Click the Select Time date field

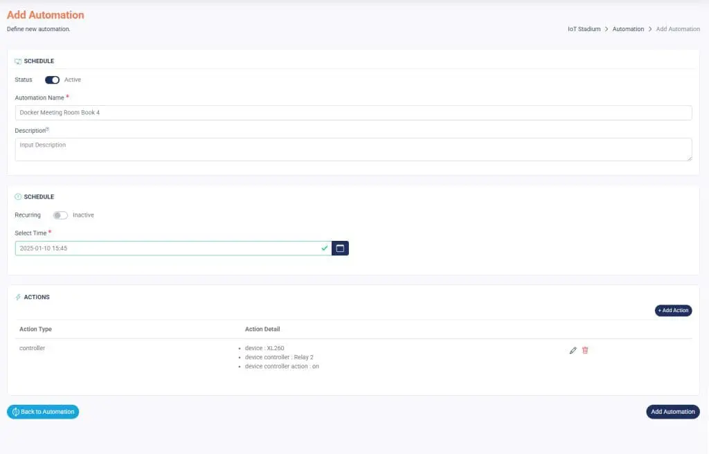[x=166, y=248]
